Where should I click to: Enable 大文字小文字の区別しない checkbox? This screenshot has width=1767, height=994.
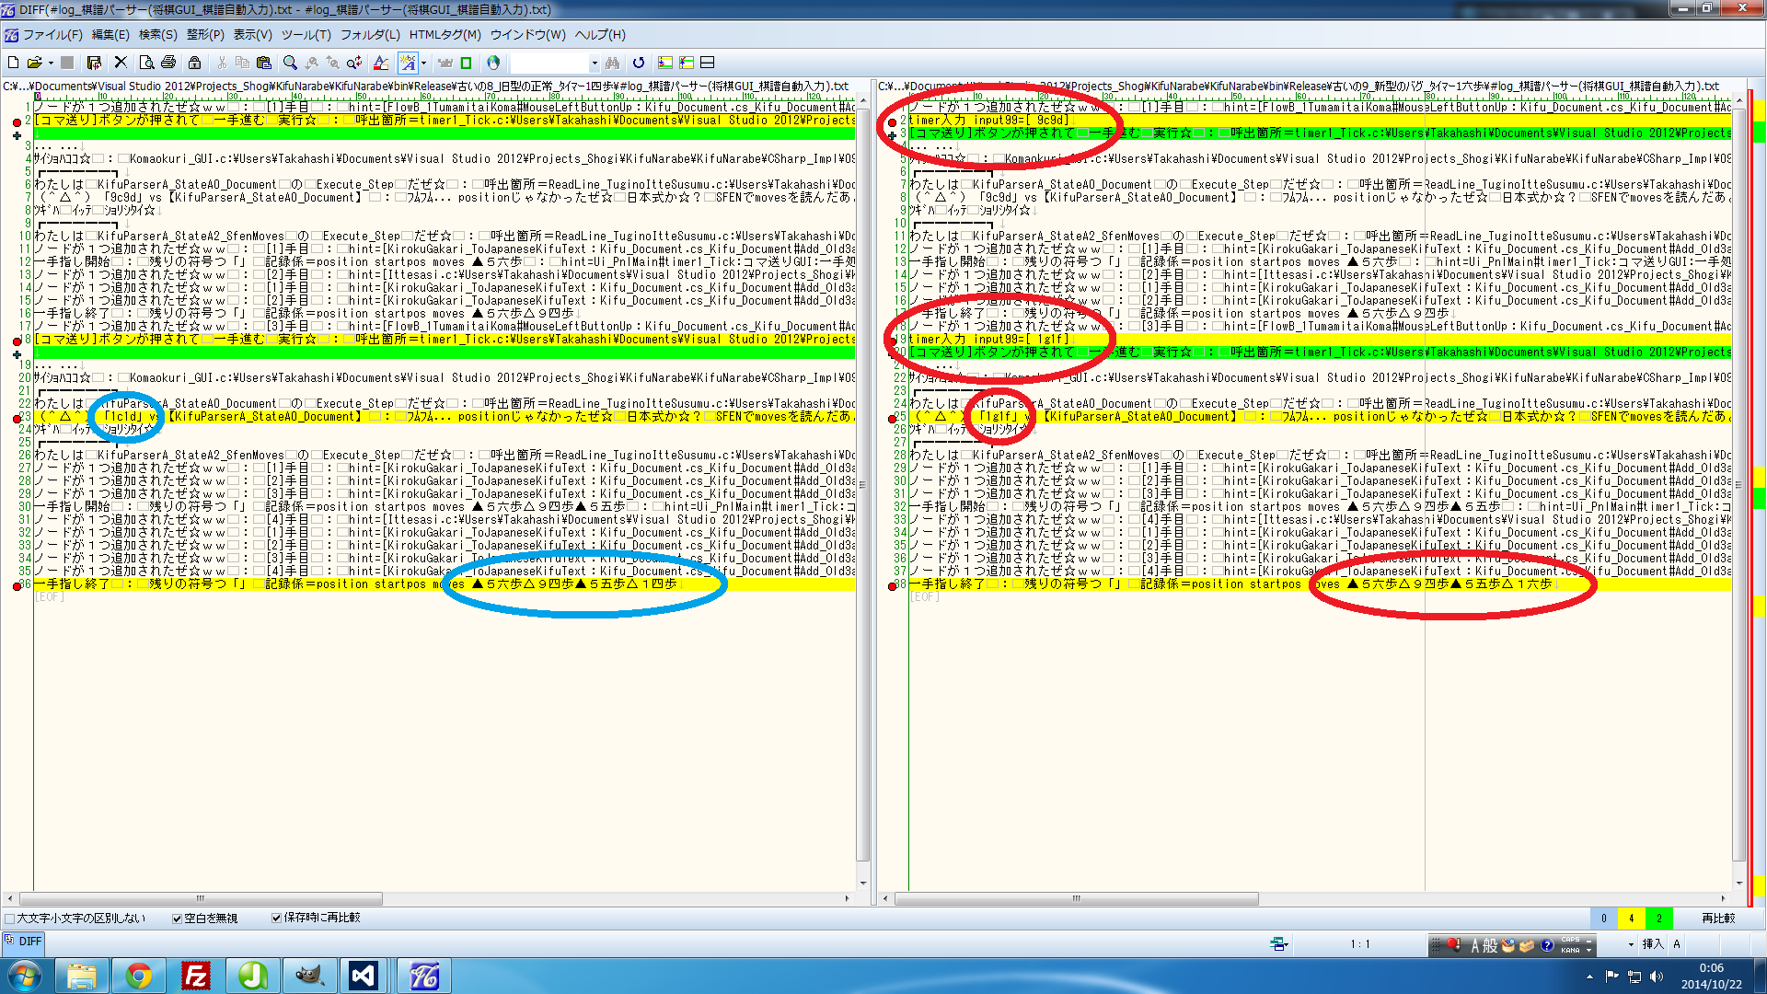point(10,919)
